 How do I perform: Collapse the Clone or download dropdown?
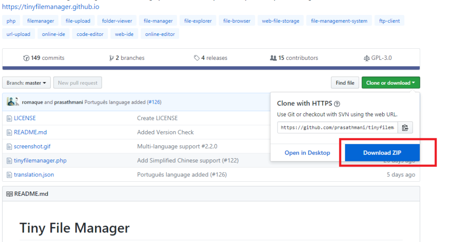390,83
